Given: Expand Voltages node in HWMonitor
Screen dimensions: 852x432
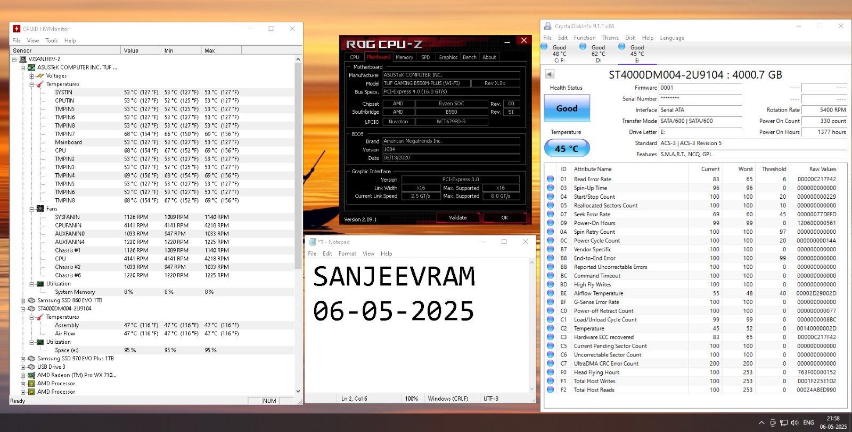Looking at the screenshot, I should coord(32,76).
